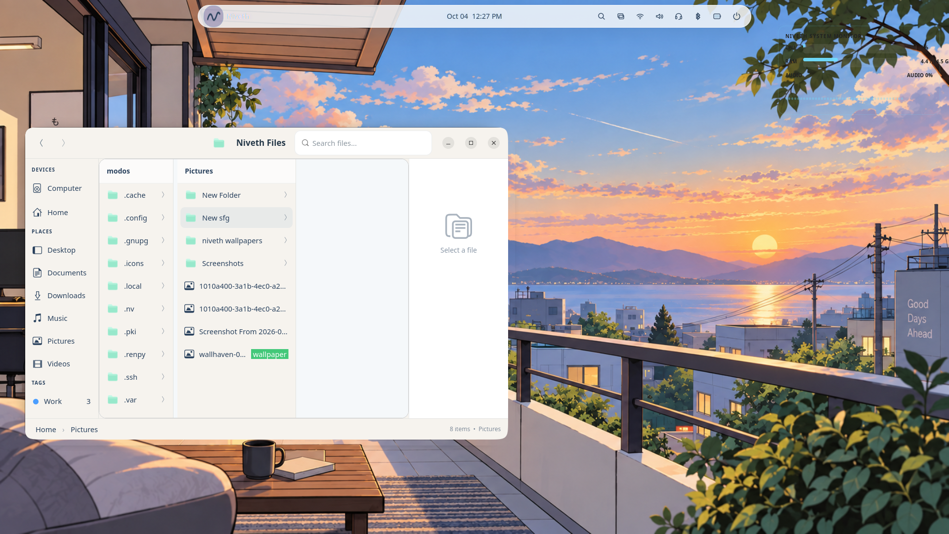
Task: Click Pictures in the breadcrumb bar
Action: point(84,430)
